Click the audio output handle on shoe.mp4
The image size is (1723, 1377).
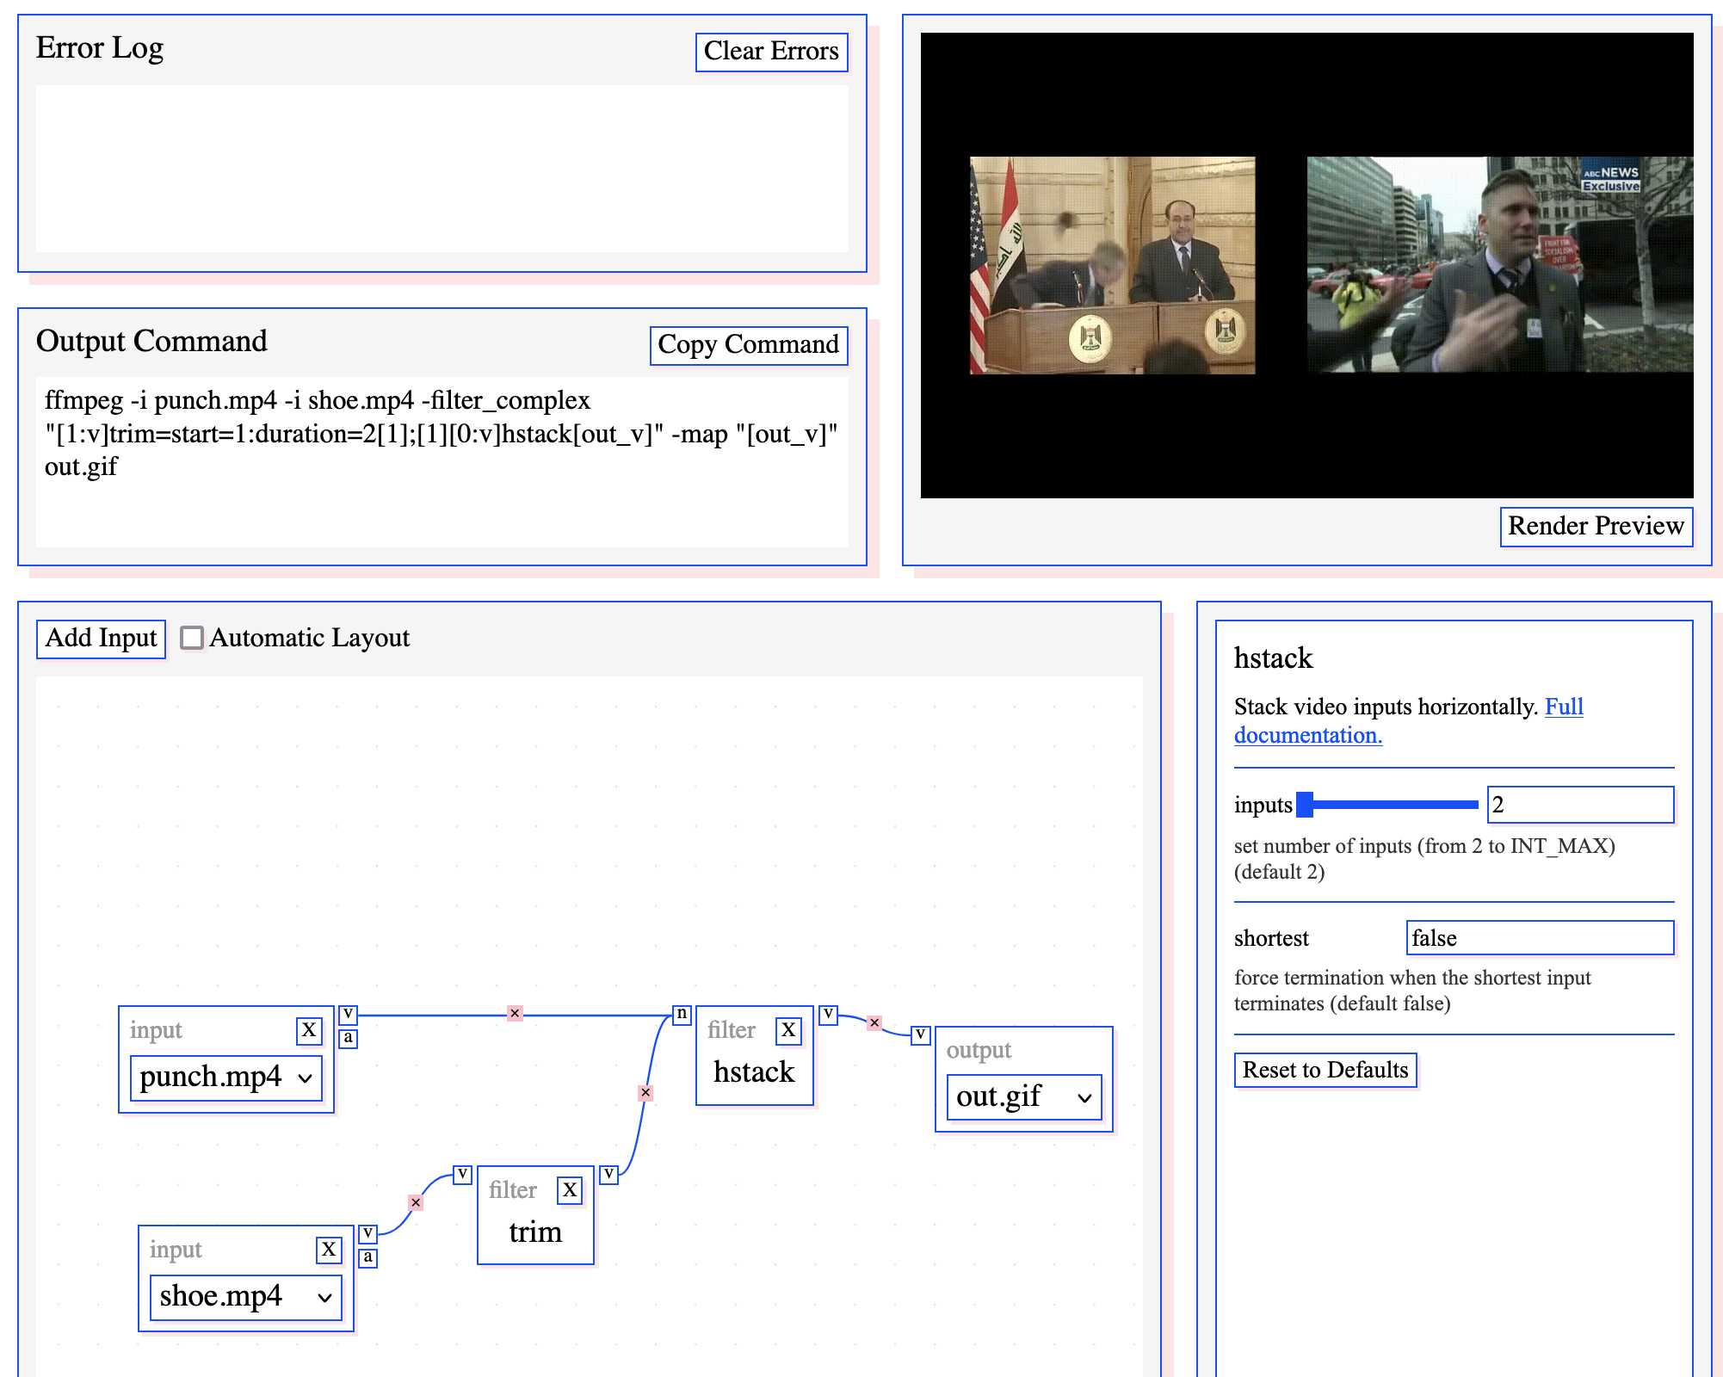click(369, 1257)
